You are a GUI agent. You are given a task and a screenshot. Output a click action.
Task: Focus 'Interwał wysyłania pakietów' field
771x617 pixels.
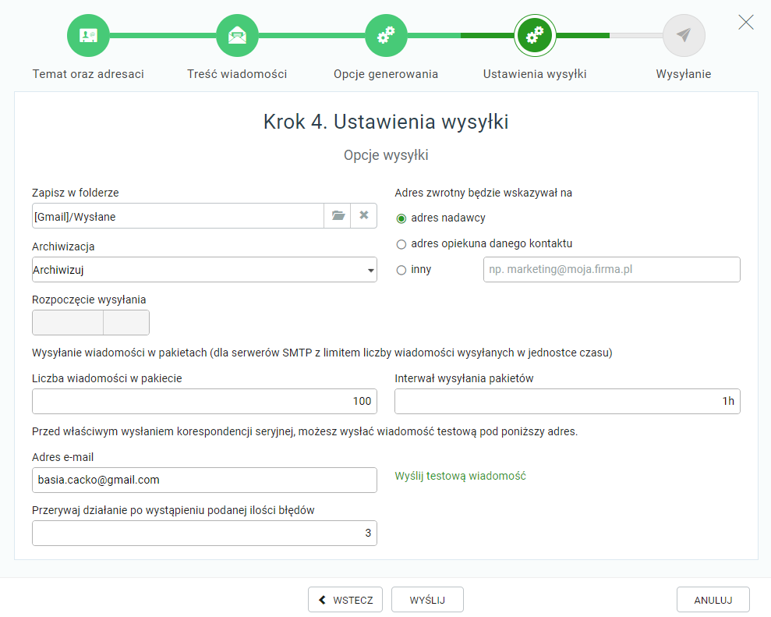(568, 401)
